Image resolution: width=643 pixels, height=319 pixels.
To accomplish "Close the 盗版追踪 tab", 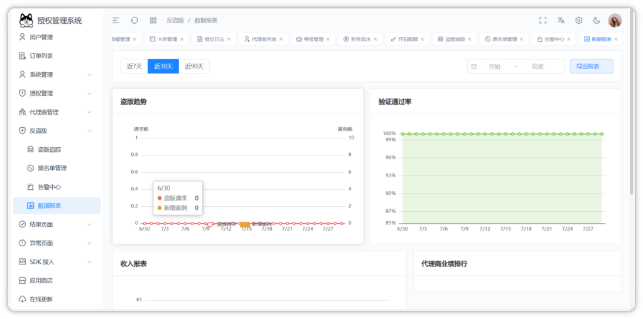I will 470,39.
